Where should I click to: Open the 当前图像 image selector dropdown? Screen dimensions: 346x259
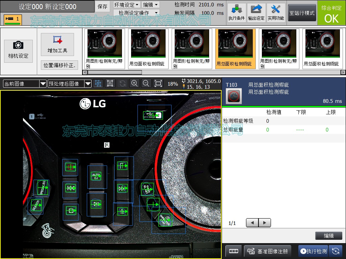pos(25,84)
